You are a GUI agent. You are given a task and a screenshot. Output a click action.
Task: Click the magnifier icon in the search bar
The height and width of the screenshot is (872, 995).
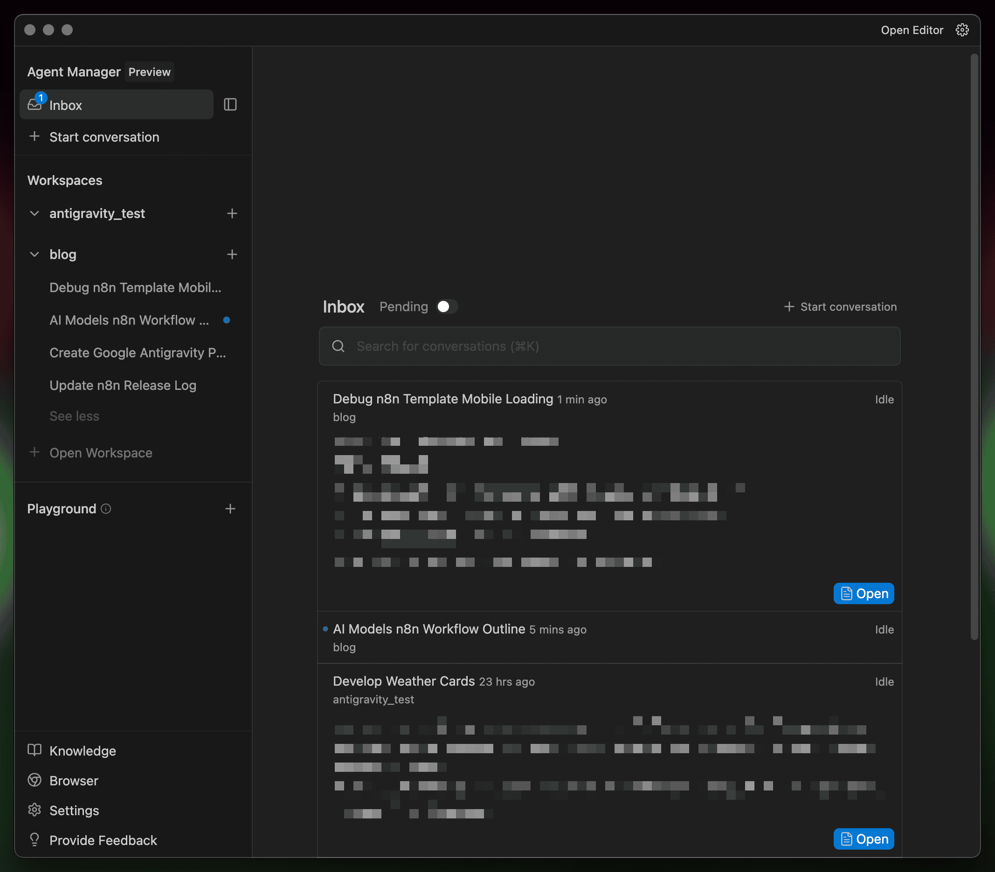(x=339, y=346)
